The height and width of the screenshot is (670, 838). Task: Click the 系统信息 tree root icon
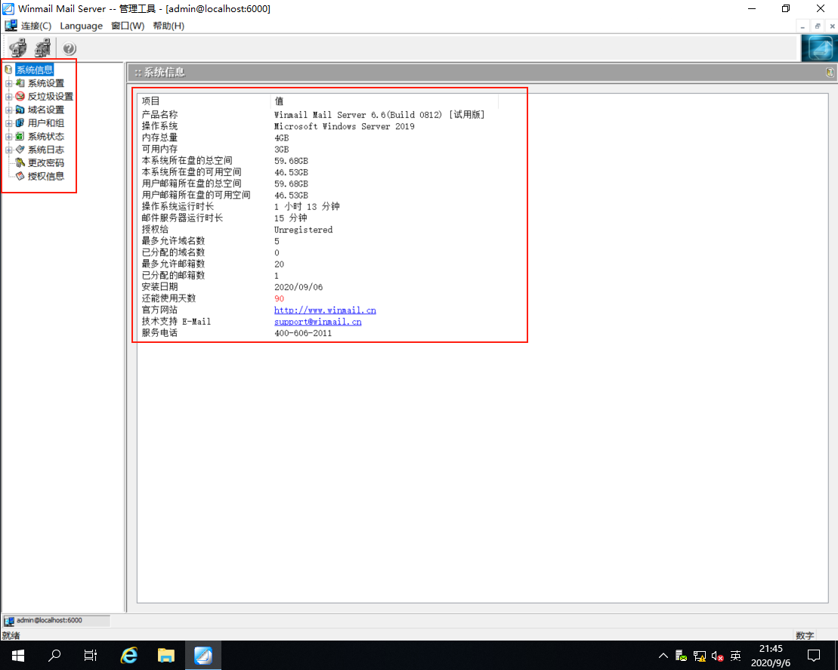(x=8, y=69)
